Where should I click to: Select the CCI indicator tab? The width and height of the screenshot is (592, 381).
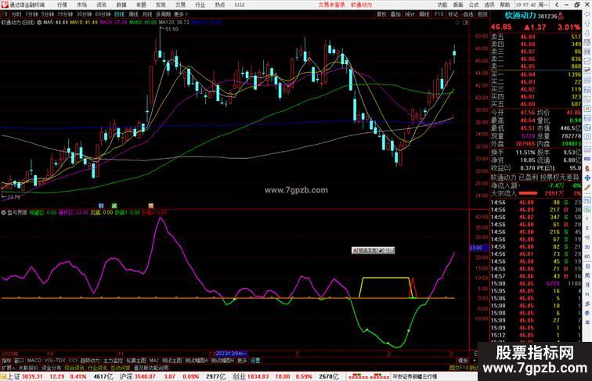coord(73,361)
